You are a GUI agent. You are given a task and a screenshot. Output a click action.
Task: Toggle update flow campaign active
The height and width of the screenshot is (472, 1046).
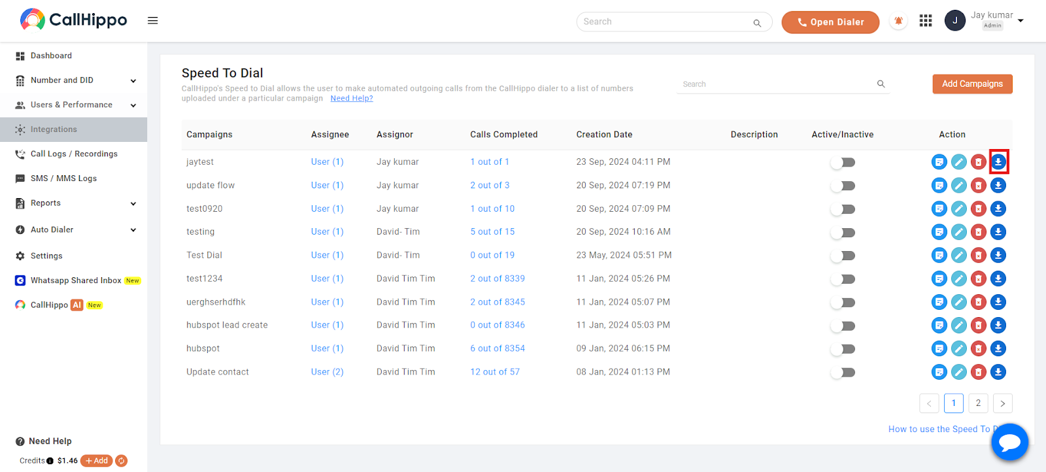tap(843, 186)
